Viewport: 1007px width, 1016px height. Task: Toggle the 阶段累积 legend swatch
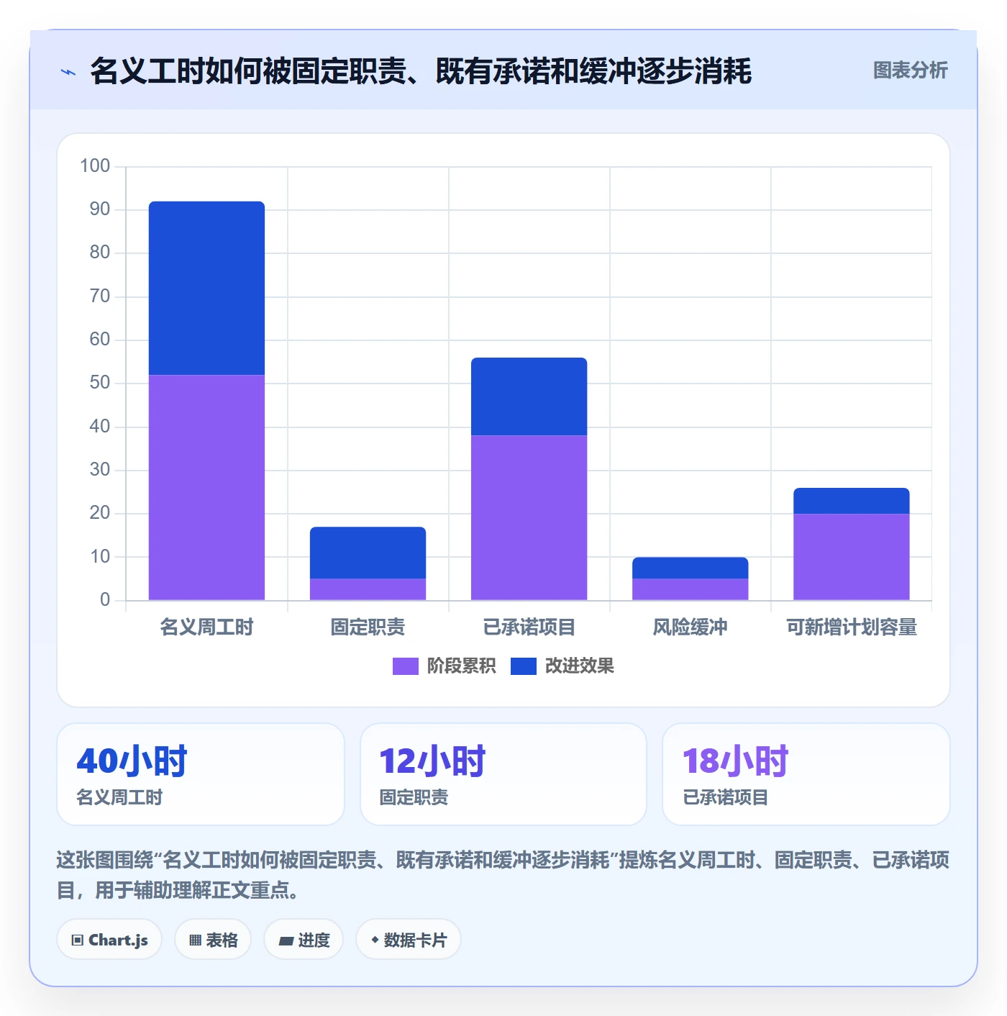(x=405, y=666)
